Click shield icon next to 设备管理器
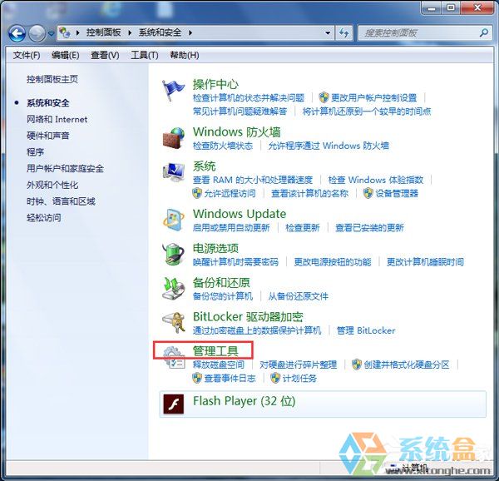The height and width of the screenshot is (481, 499). (368, 193)
